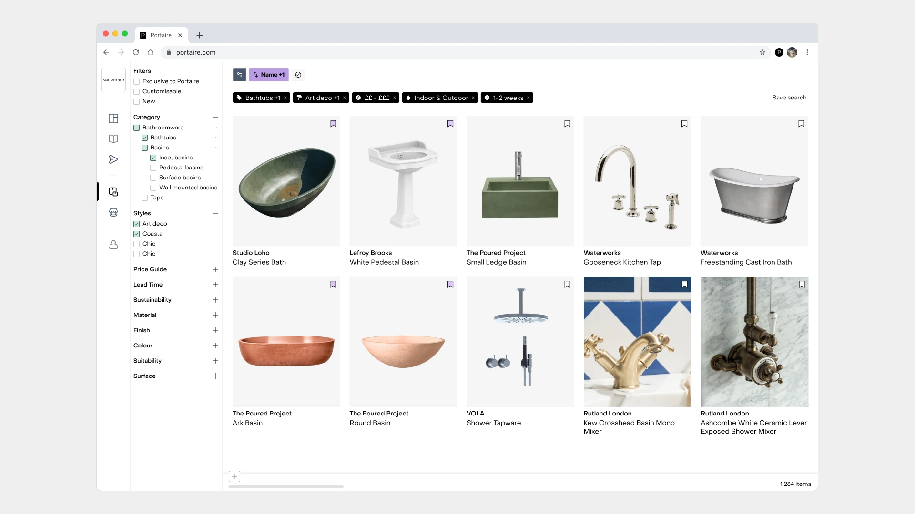Uncheck the Inset basins checkbox

153,158
